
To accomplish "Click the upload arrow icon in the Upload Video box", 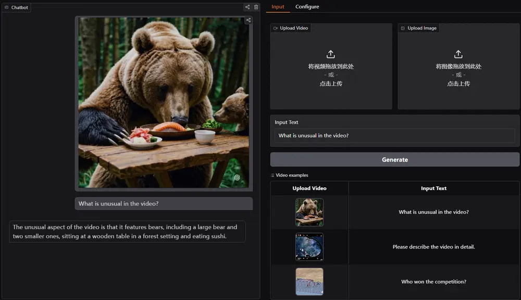I will pyautogui.click(x=331, y=54).
